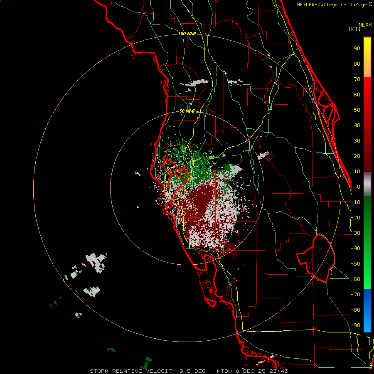Click the positive 30 color bar label

tap(357, 141)
